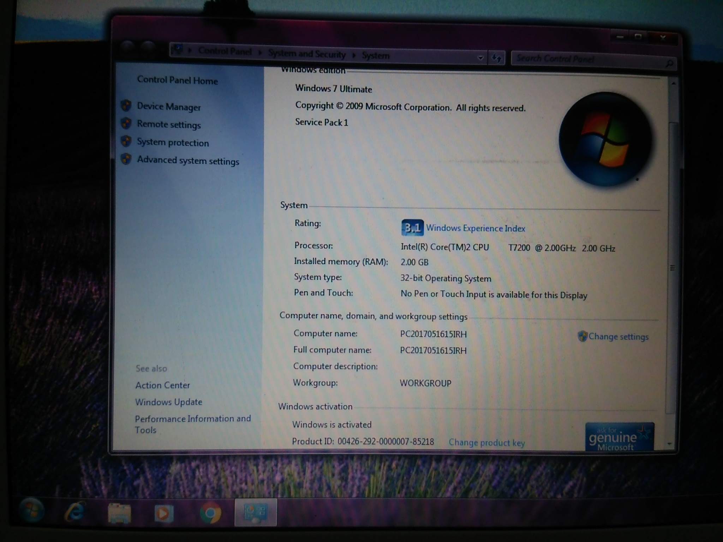Click the Search Control Panel box
Screen dimensions: 723x542
pos(586,59)
